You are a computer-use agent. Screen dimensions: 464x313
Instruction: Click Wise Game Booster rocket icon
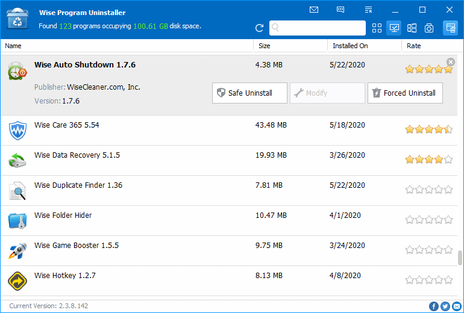(17, 250)
